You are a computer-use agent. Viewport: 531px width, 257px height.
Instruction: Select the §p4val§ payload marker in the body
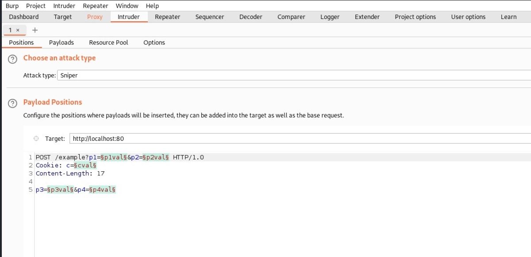103,190
